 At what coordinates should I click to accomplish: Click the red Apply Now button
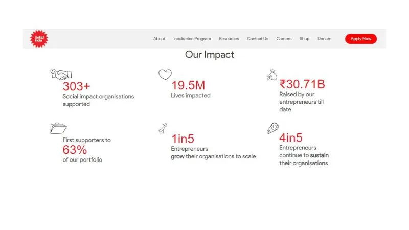point(361,39)
